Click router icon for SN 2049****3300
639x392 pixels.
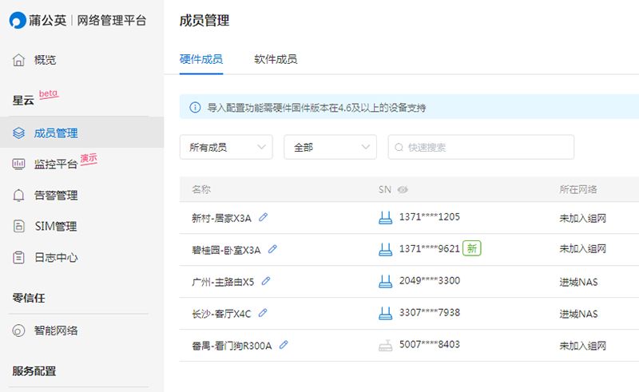coord(385,281)
